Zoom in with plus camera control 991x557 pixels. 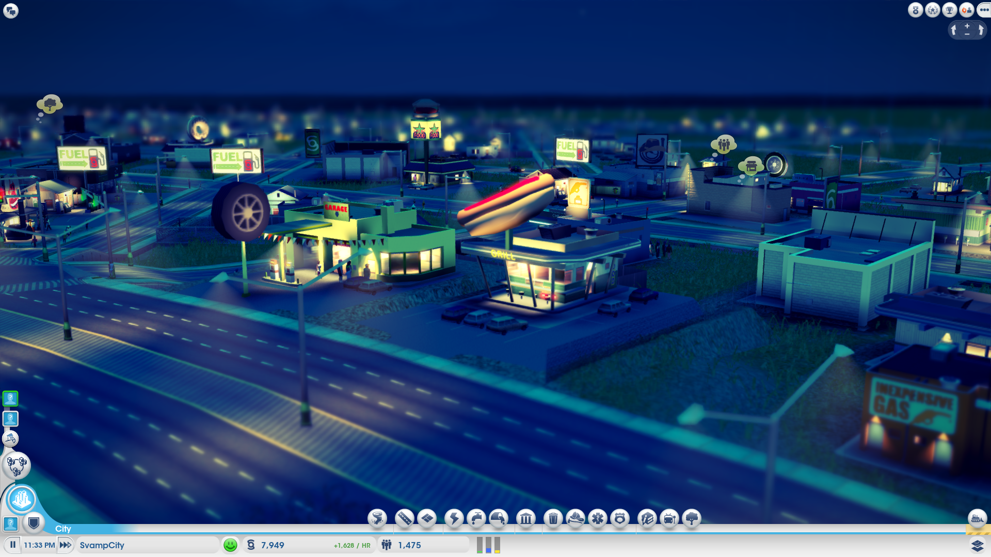click(967, 26)
